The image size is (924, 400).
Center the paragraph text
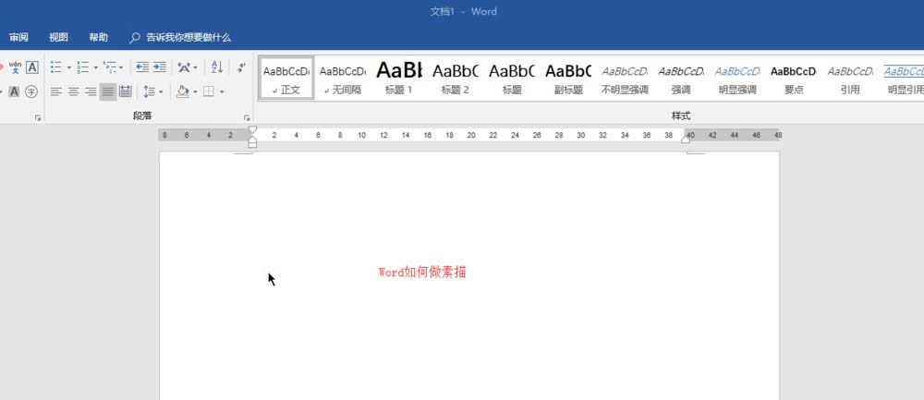[74, 91]
